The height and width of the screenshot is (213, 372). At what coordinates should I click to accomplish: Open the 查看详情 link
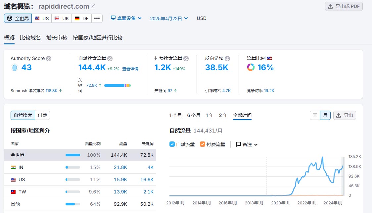point(130,69)
